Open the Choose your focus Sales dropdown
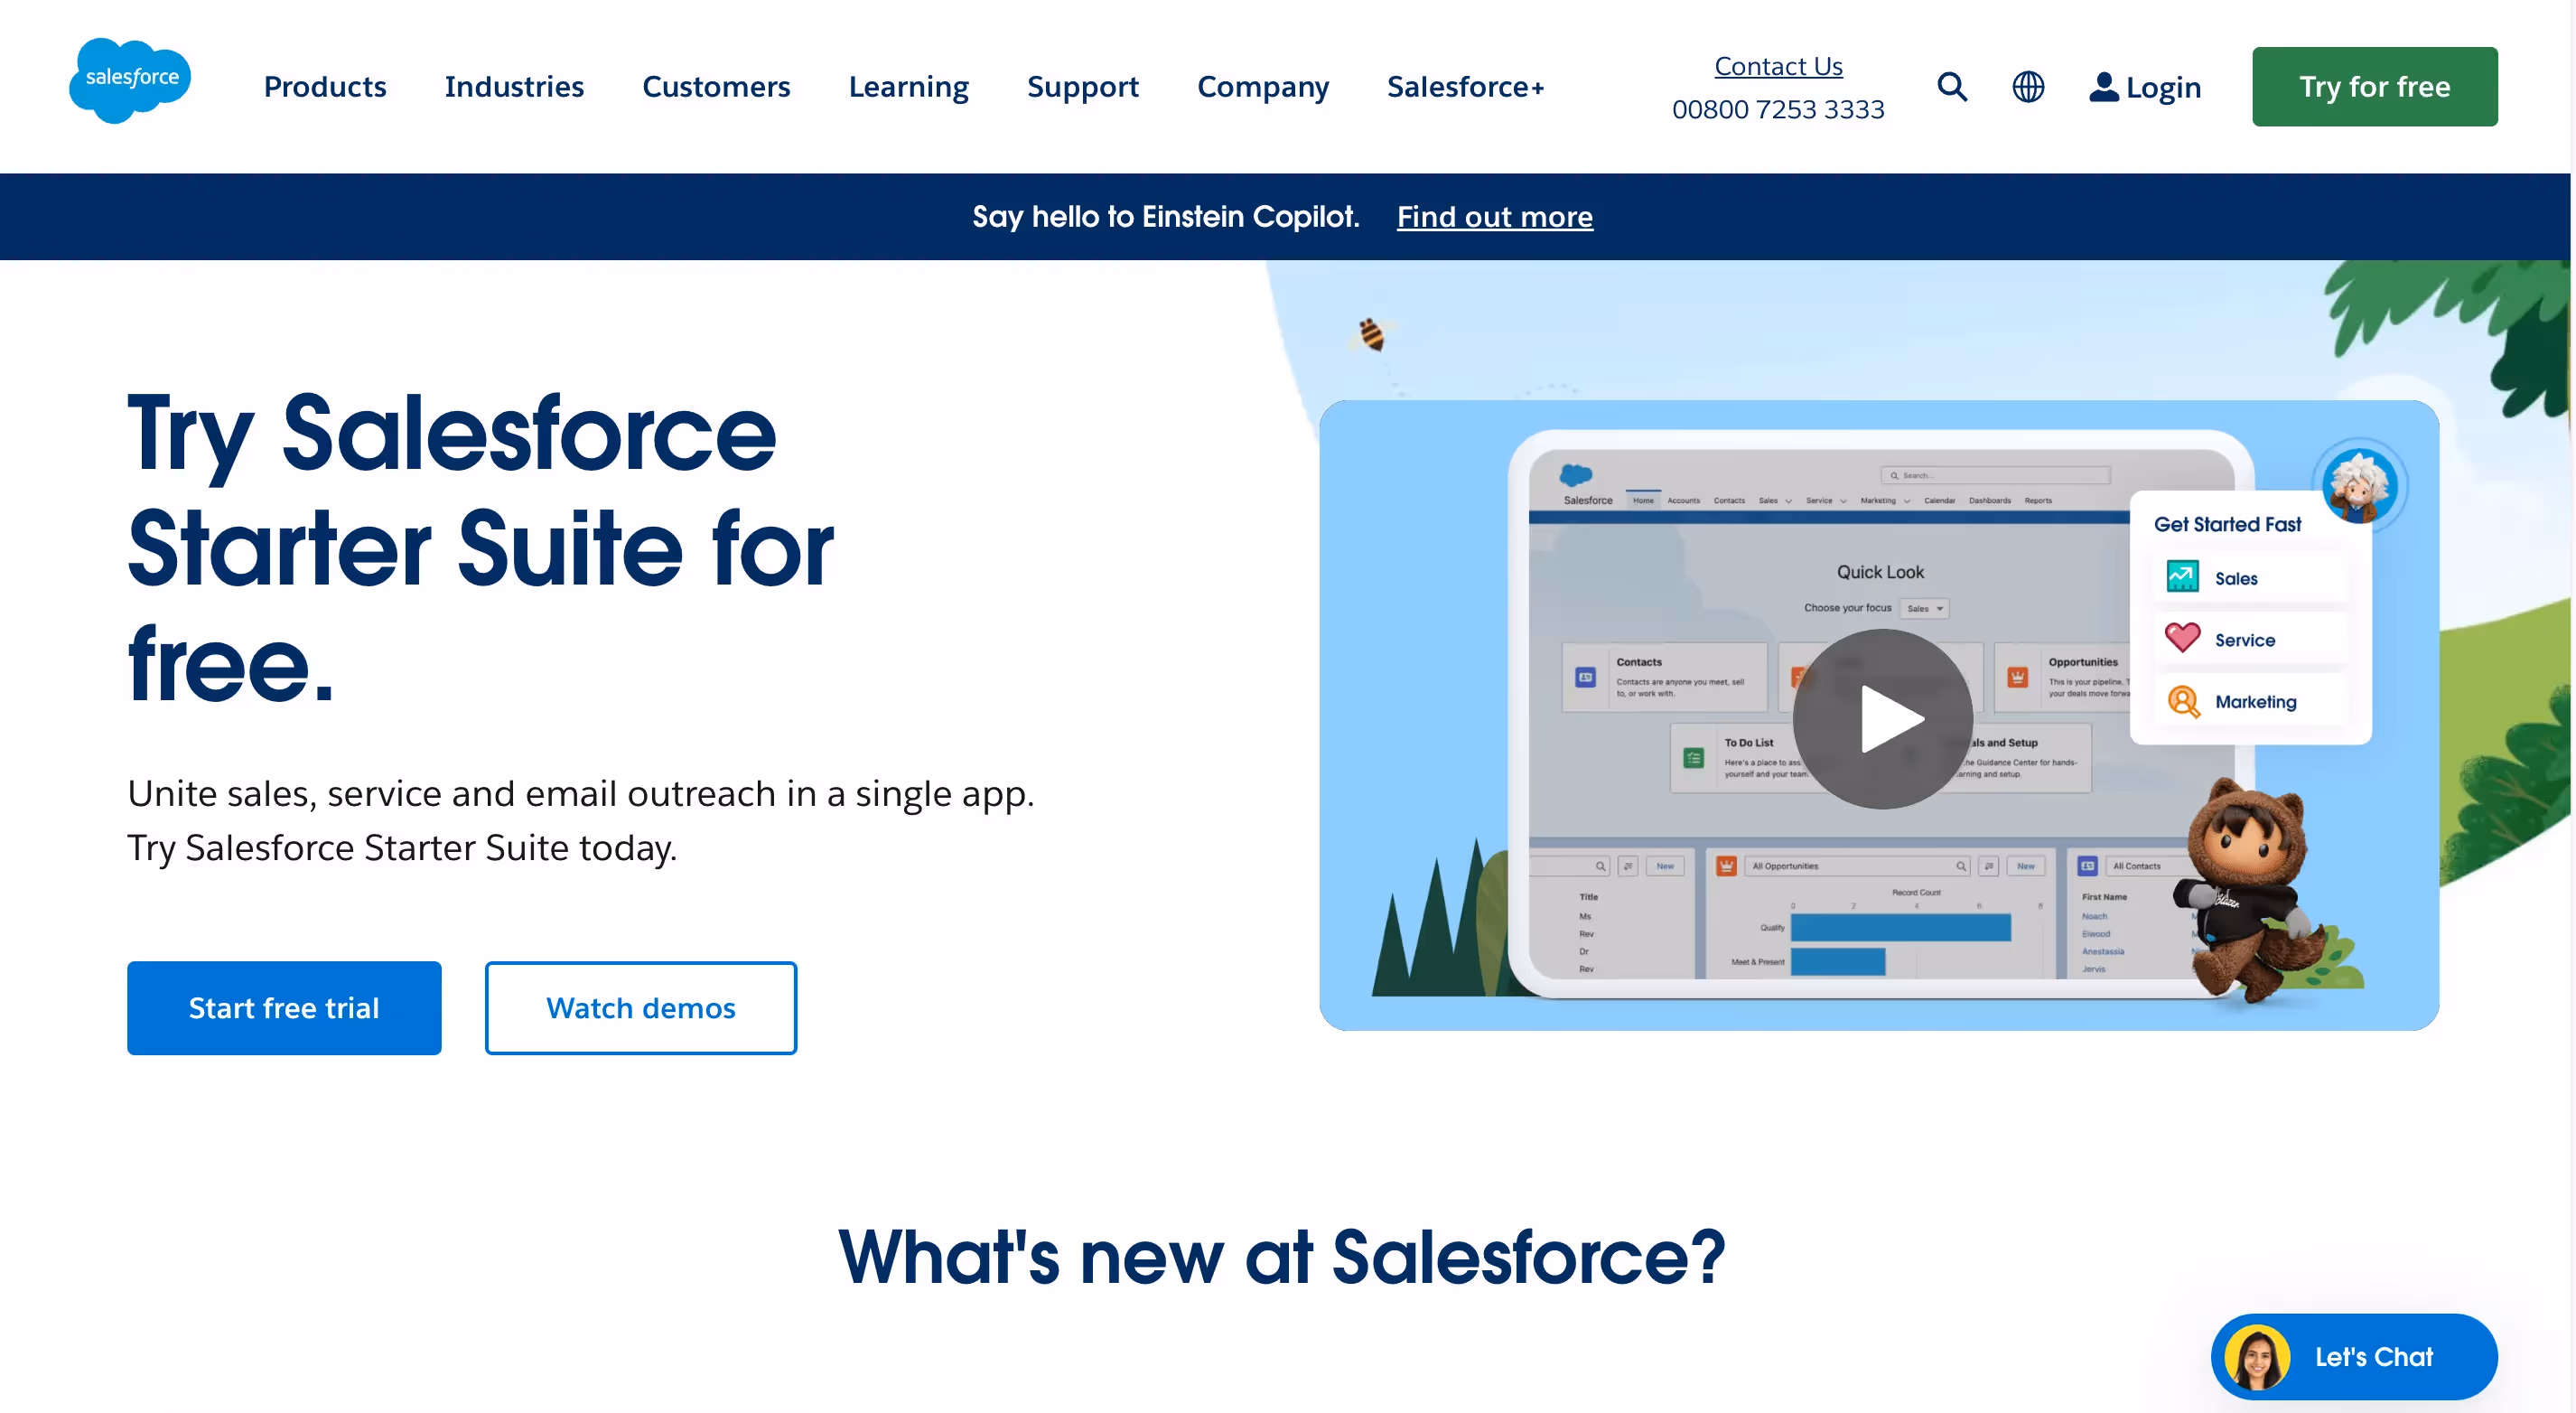This screenshot has width=2576, height=1413. (x=1924, y=608)
